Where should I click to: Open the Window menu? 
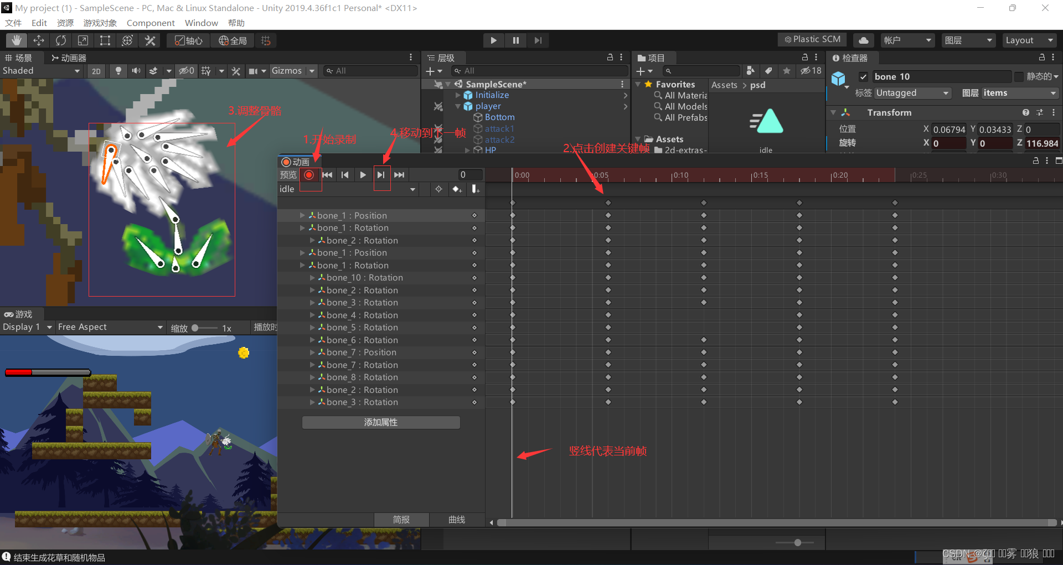pyautogui.click(x=202, y=23)
